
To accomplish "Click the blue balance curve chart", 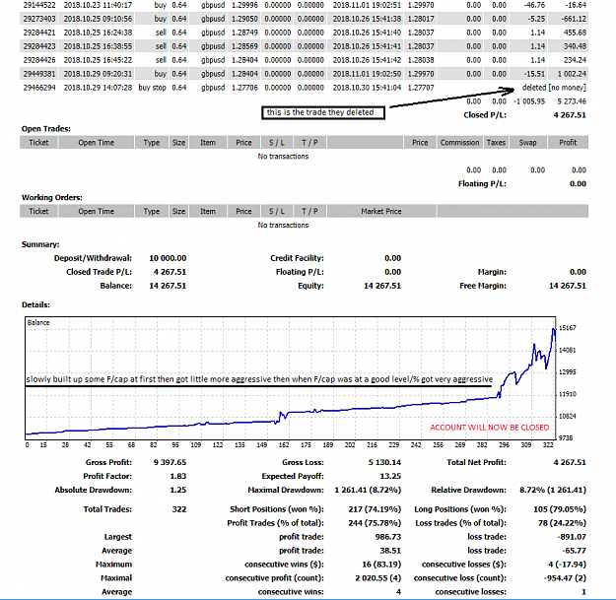I will [x=291, y=378].
